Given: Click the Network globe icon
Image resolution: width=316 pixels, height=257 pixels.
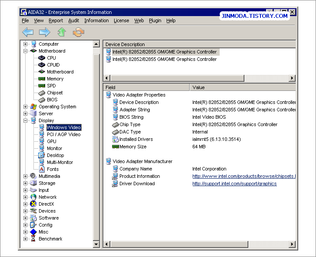Looking at the screenshot, I should point(33,197).
